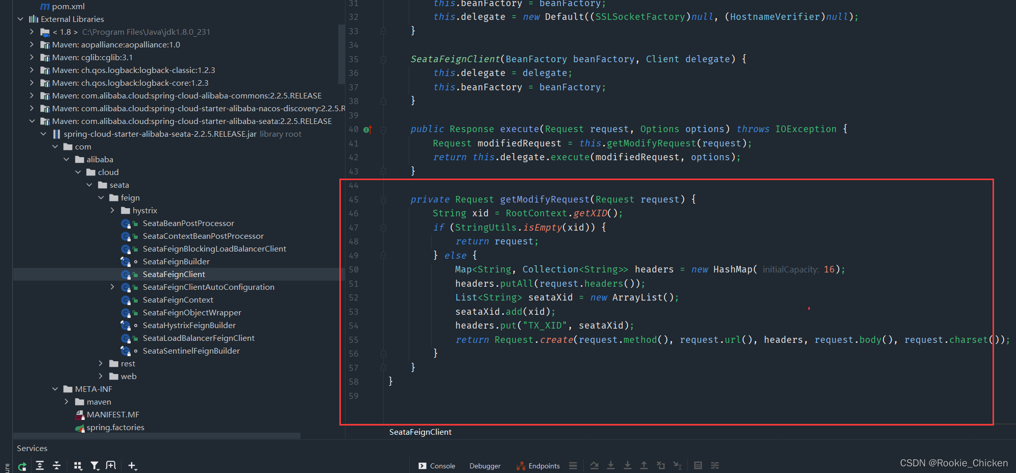Click the SeataFeignBuilder class icon
The width and height of the screenshot is (1016, 473).
[x=126, y=262]
